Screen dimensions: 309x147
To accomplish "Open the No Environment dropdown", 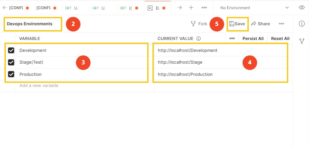I will coord(254,8).
